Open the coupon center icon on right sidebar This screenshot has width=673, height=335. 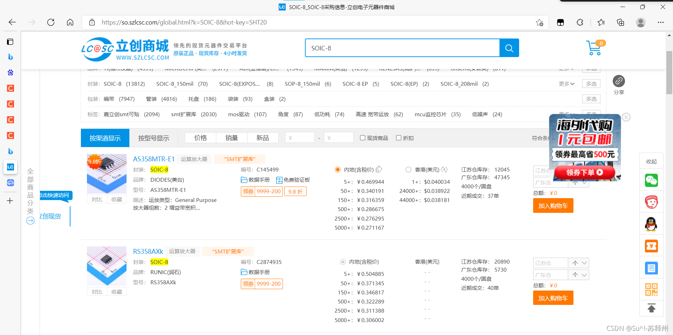tap(651, 246)
